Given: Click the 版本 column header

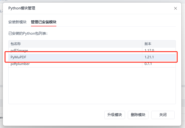Looking at the screenshot, I should 148,44.
